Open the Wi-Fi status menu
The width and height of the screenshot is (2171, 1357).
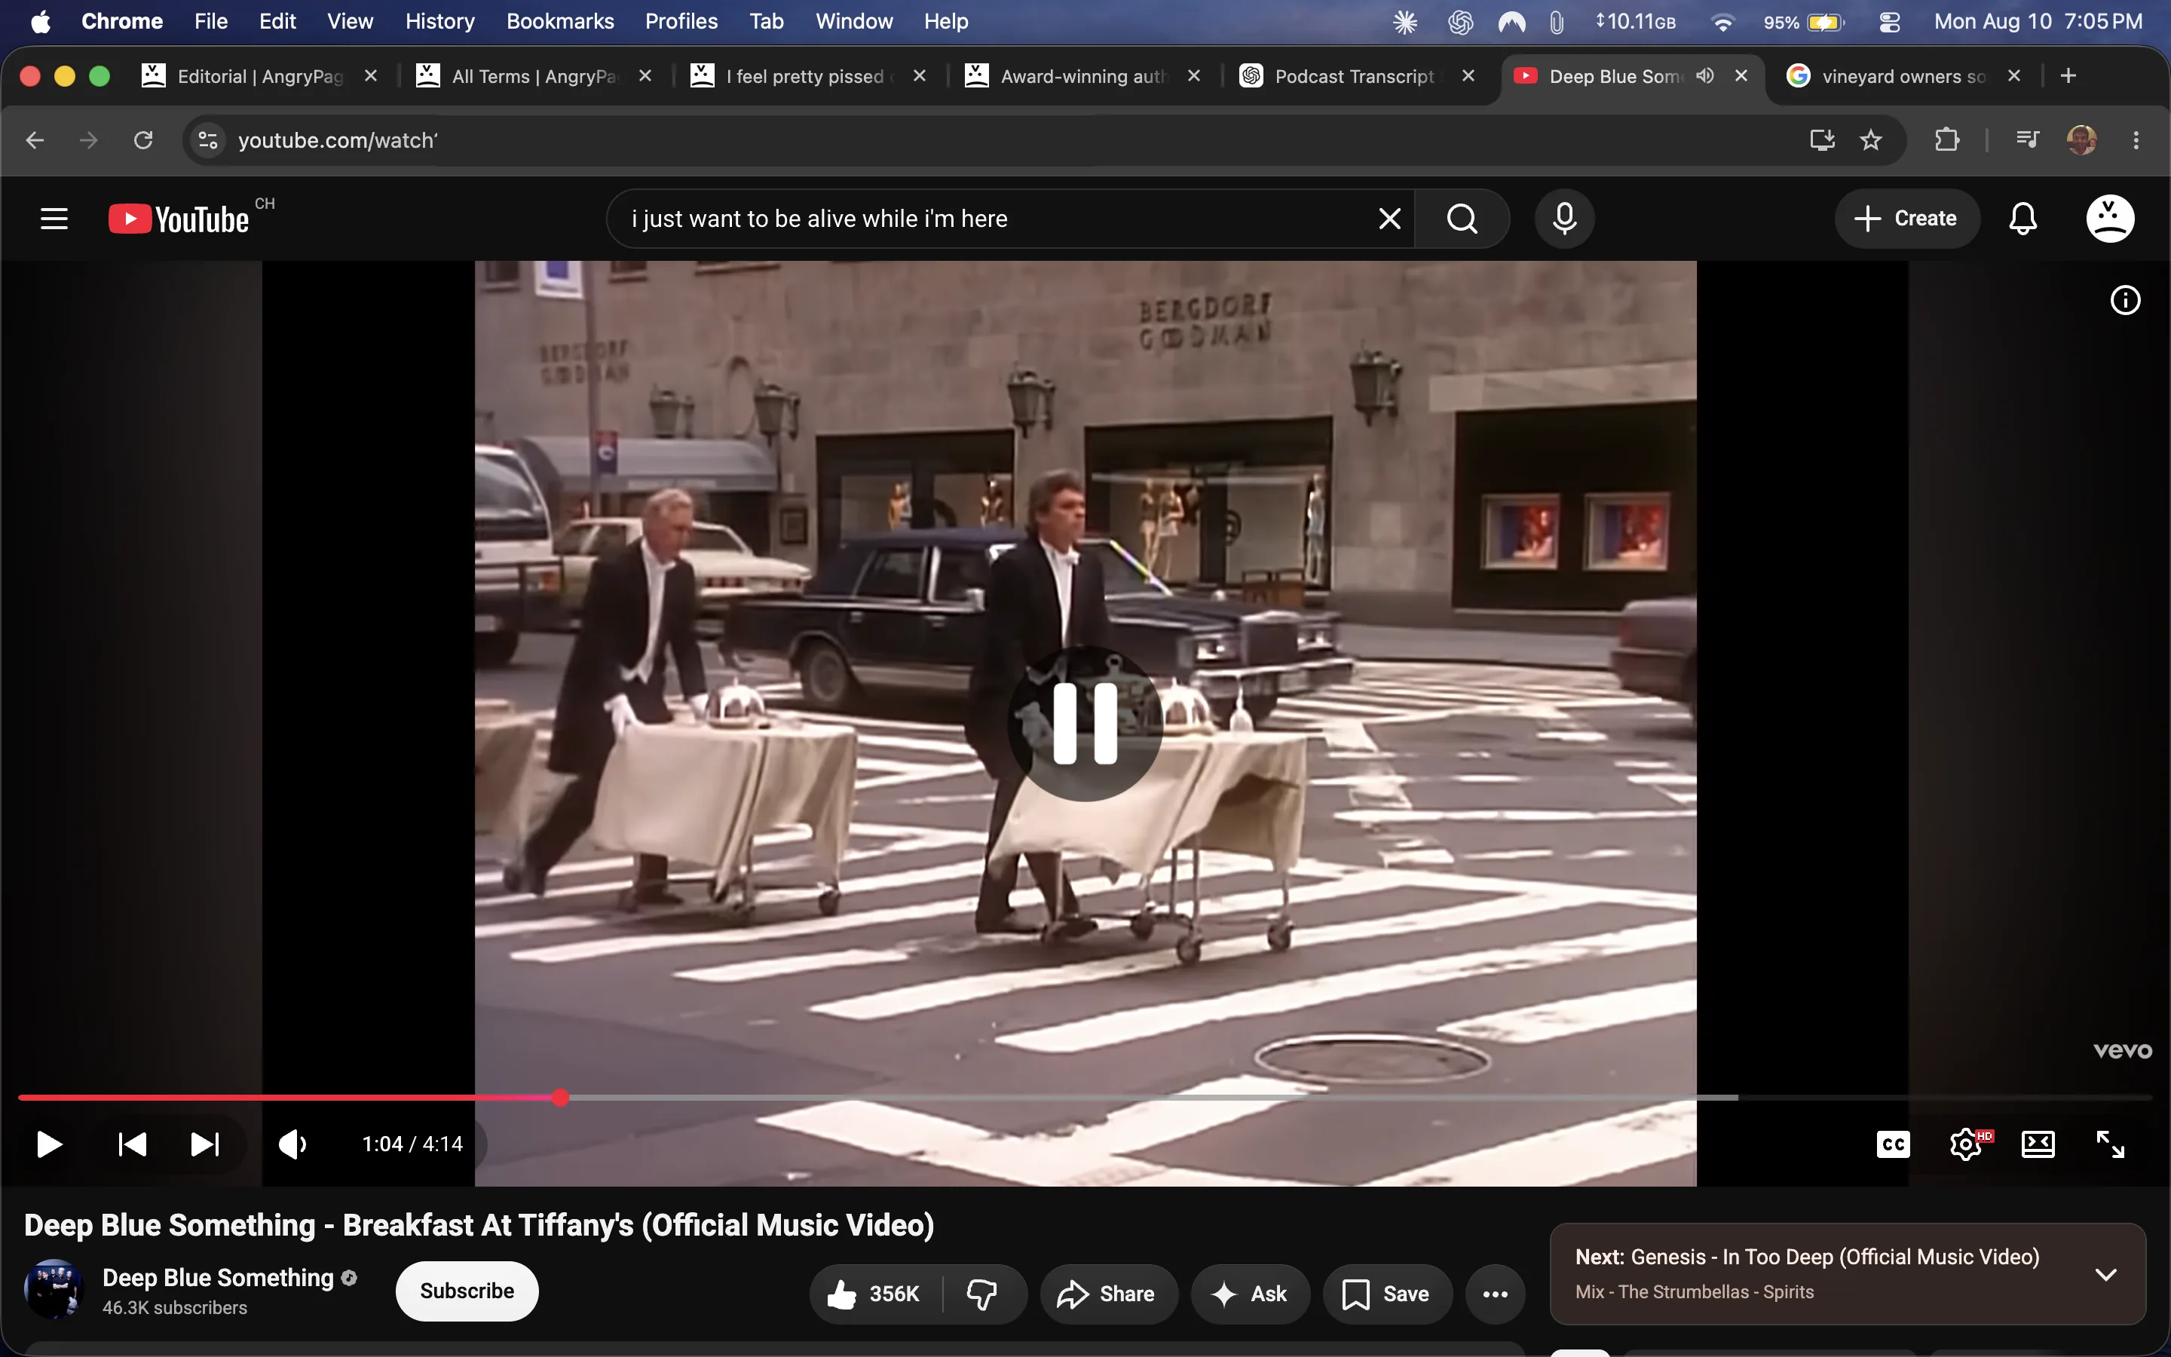click(x=1722, y=23)
